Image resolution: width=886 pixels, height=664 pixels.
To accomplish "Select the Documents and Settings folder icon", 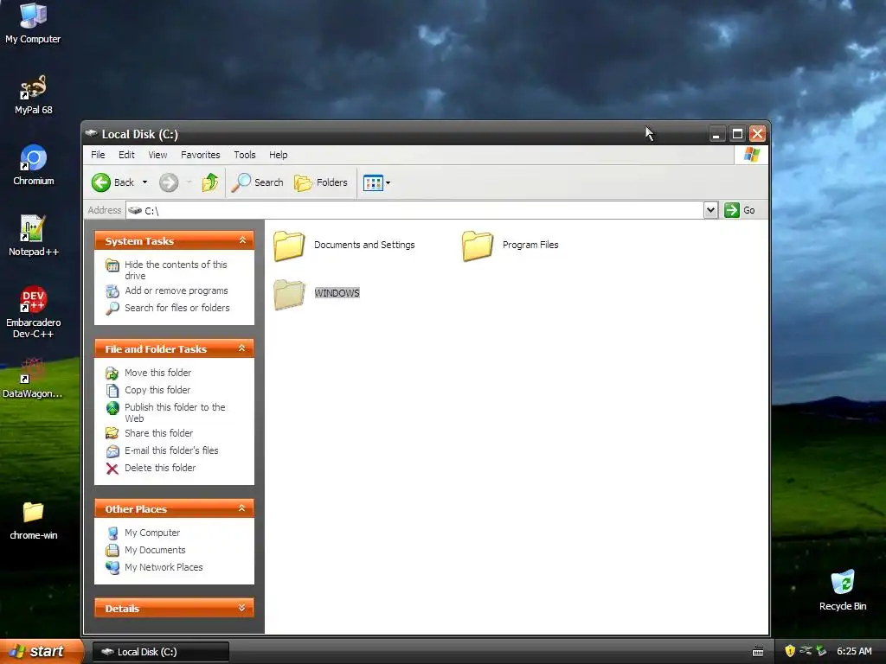I will click(289, 245).
